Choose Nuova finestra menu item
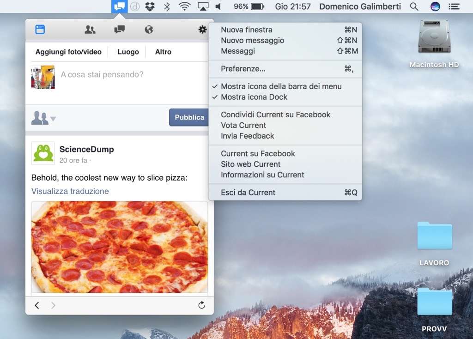 [x=246, y=30]
